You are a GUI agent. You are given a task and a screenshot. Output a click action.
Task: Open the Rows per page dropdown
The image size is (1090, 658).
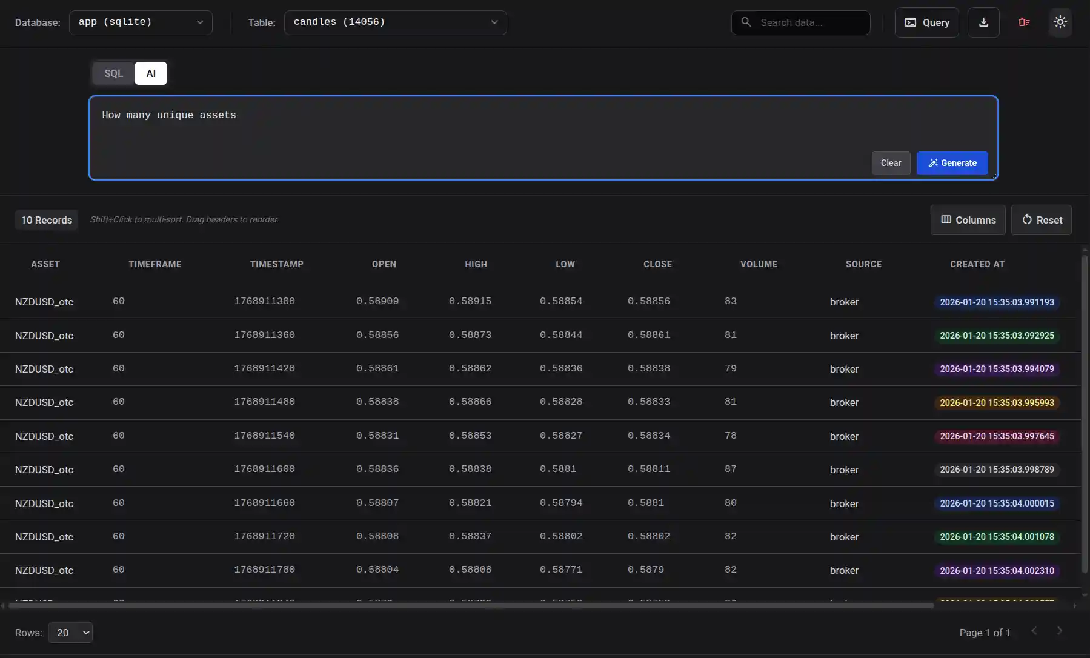70,632
